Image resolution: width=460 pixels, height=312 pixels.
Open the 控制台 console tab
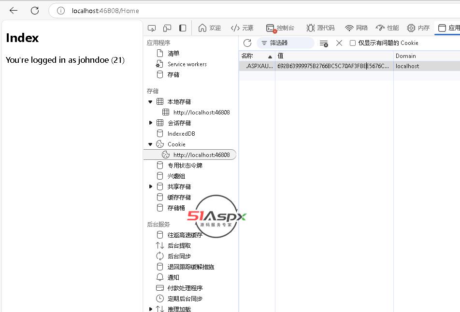pos(280,28)
